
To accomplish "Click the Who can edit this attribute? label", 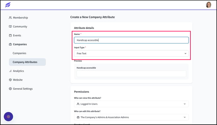I will click(87, 111).
